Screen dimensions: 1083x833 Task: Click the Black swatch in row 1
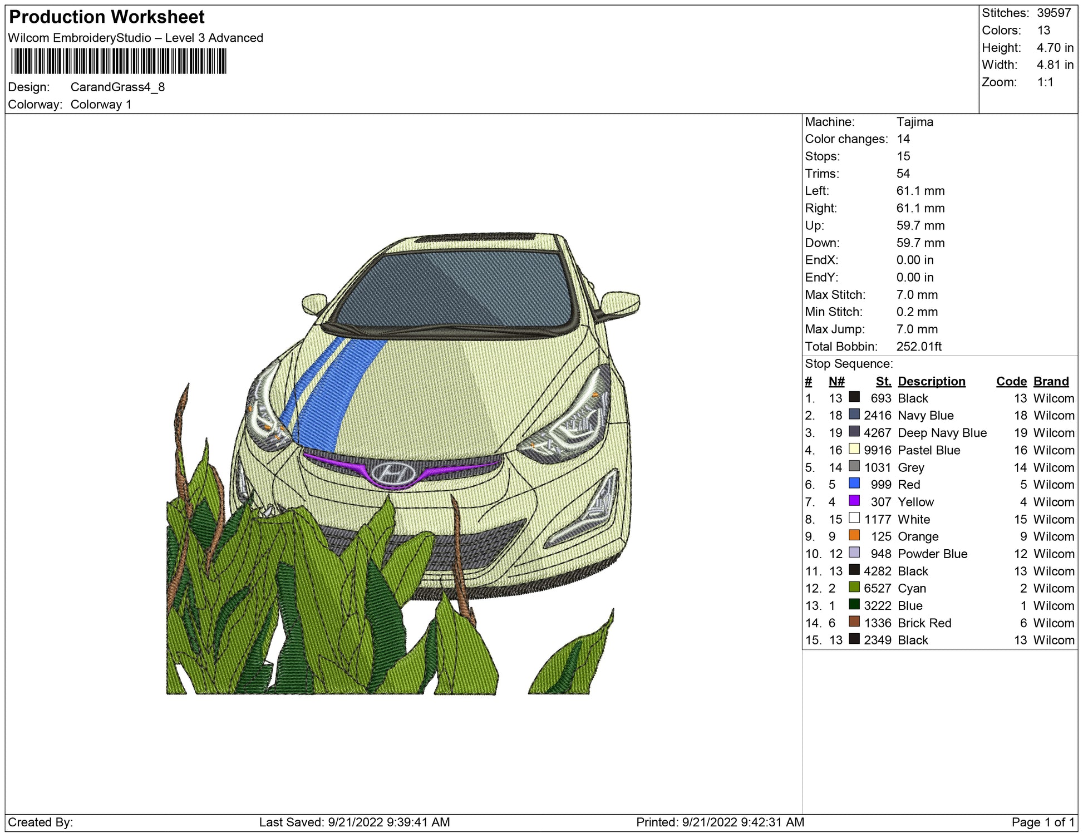pyautogui.click(x=854, y=397)
